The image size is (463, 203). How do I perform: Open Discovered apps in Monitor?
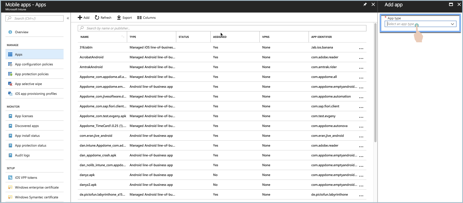tap(27, 126)
